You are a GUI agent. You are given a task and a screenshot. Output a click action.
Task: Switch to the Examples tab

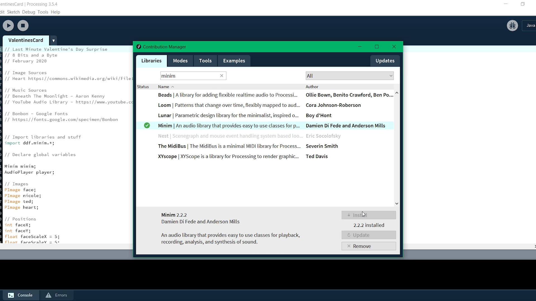click(x=234, y=61)
